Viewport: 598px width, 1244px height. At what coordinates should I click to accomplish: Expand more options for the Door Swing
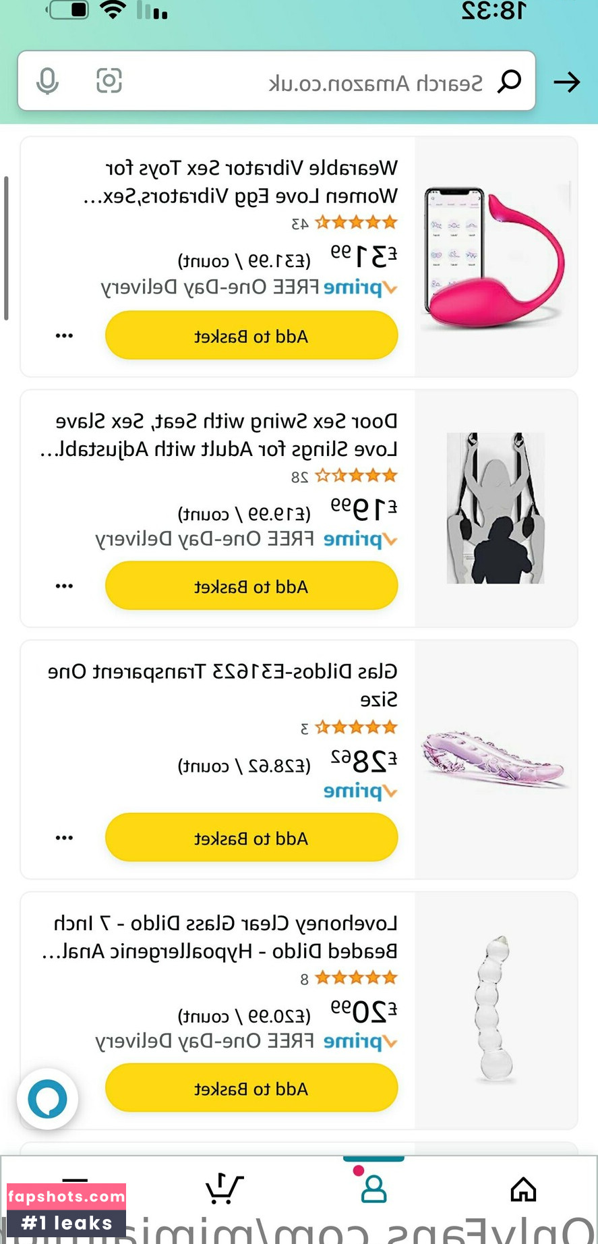(64, 586)
